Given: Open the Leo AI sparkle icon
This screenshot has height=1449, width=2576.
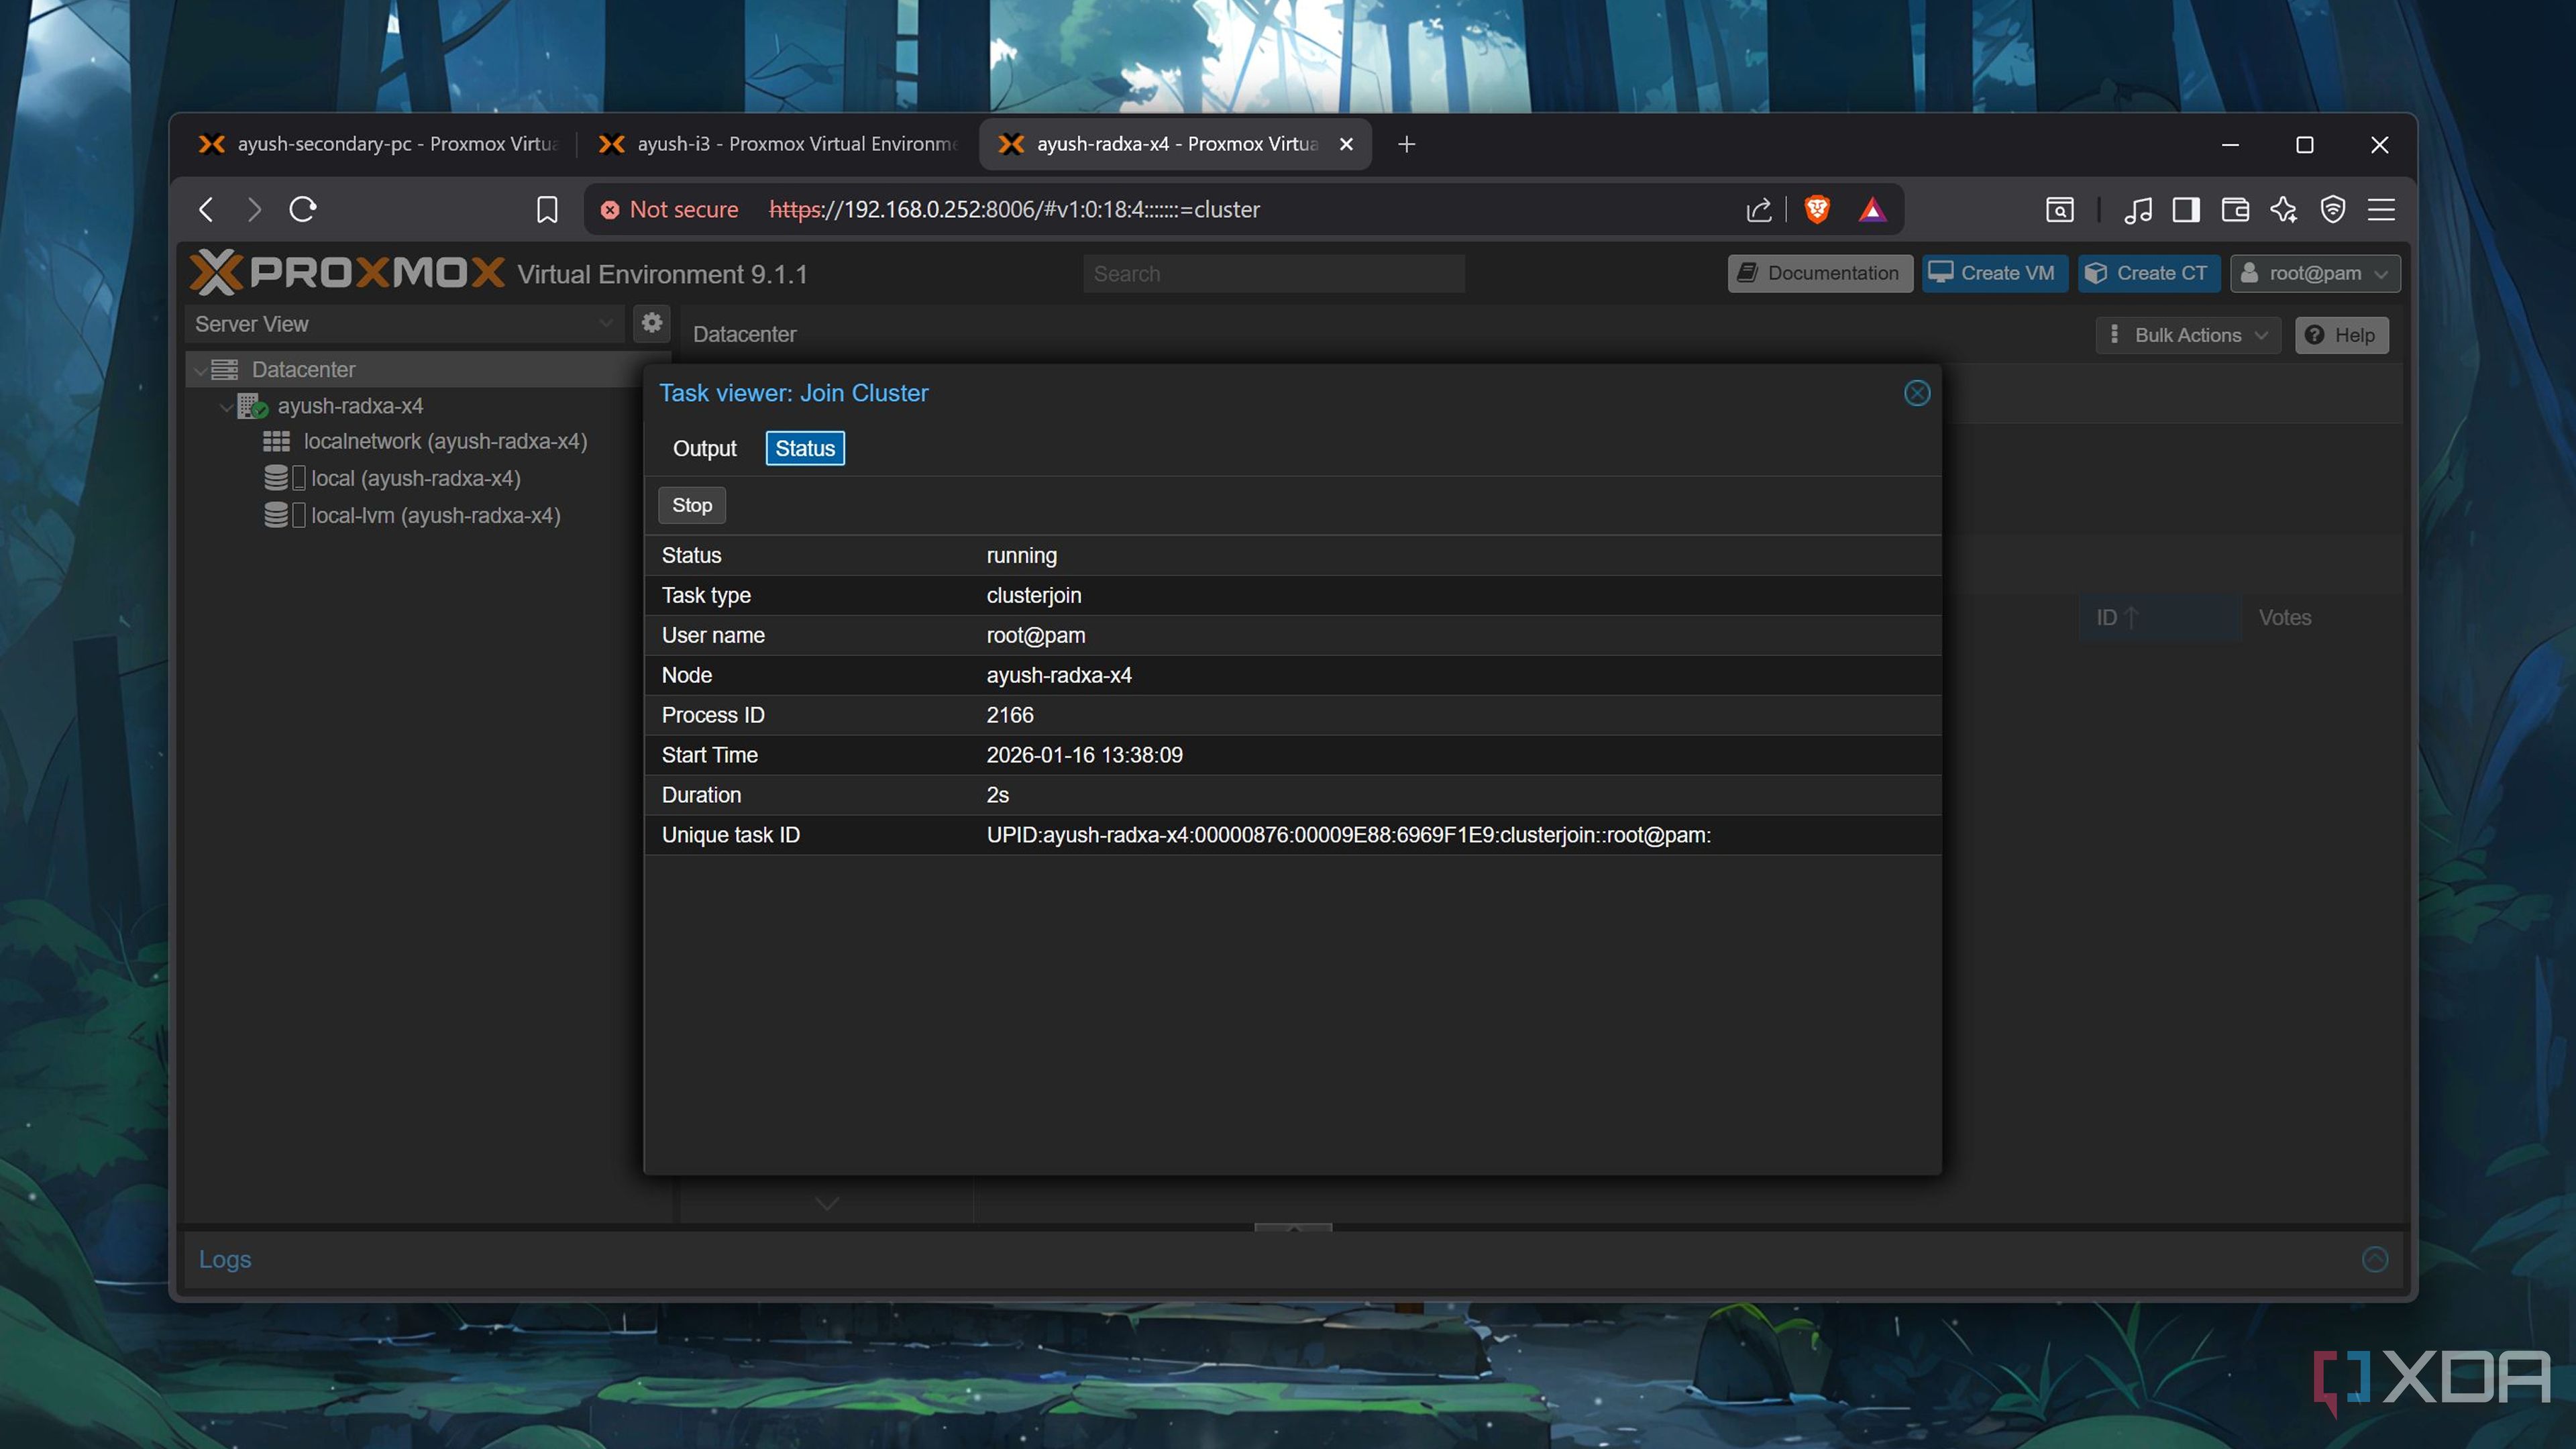Looking at the screenshot, I should tap(2284, 209).
